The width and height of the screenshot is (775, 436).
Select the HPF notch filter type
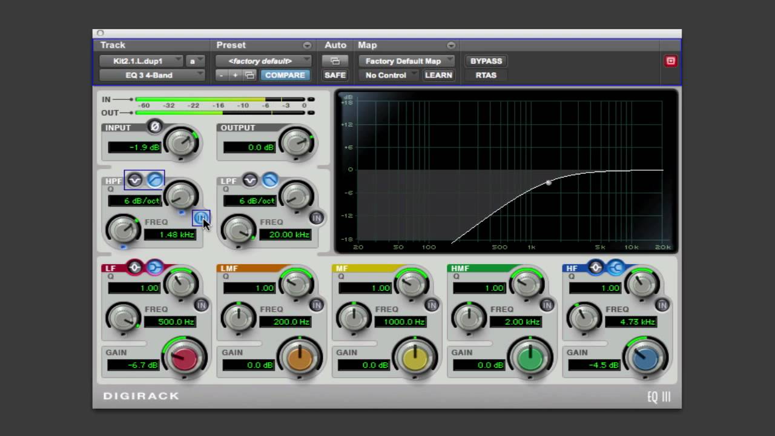[x=134, y=180]
